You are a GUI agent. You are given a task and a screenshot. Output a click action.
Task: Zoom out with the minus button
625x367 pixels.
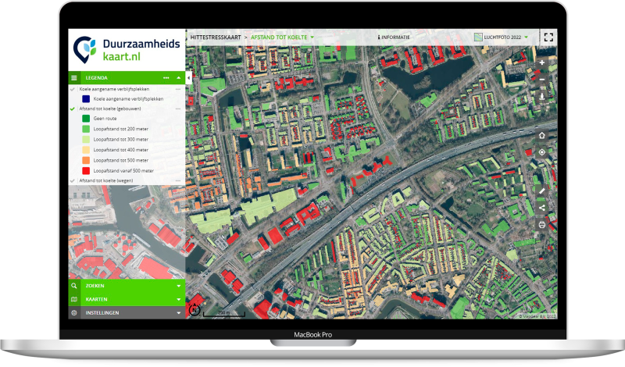point(541,80)
